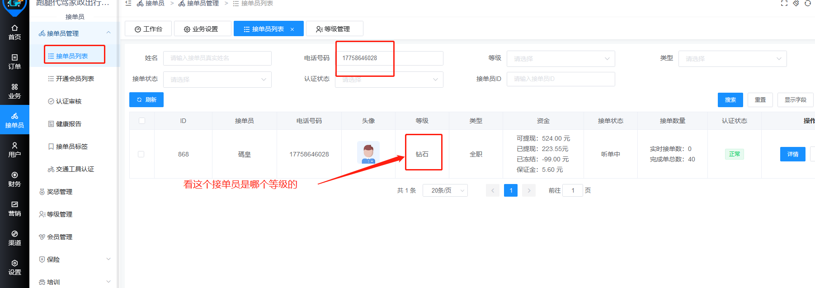815x288 pixels.
Task: Select the table header checkbox
Action: (x=142, y=121)
